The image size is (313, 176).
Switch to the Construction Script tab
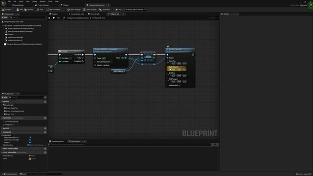[x=76, y=14]
